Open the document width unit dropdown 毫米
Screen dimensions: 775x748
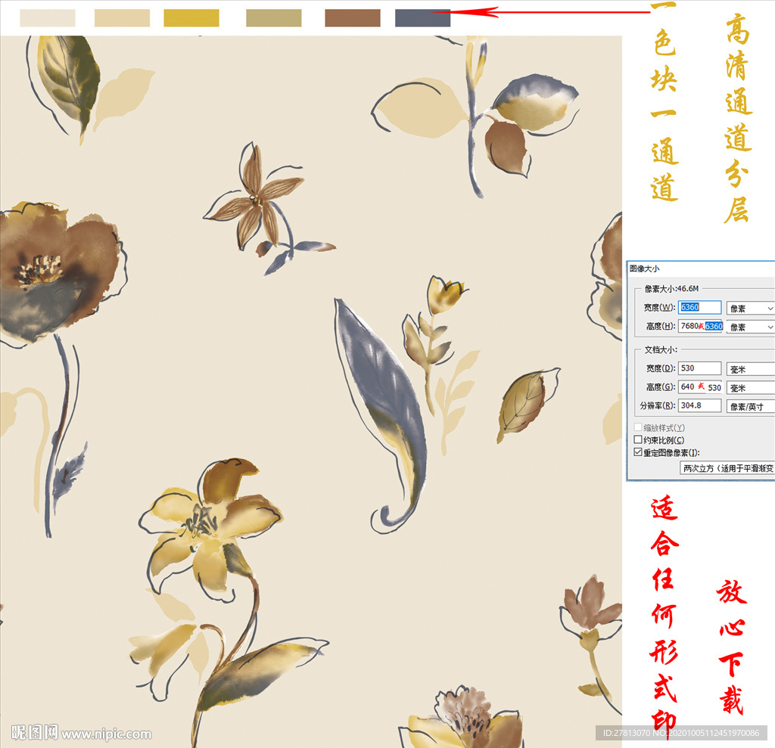point(750,369)
